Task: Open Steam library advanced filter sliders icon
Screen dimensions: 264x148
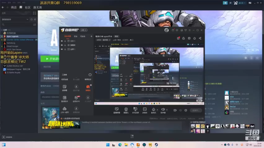Action: tap(35, 25)
